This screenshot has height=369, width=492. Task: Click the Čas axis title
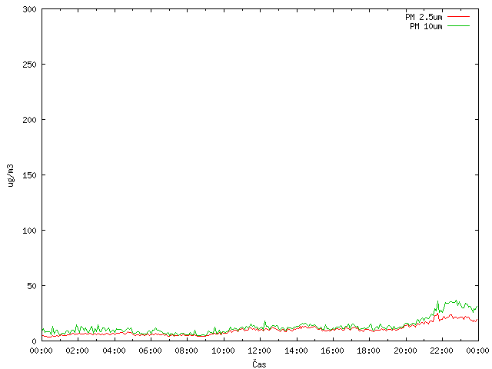pos(259,364)
